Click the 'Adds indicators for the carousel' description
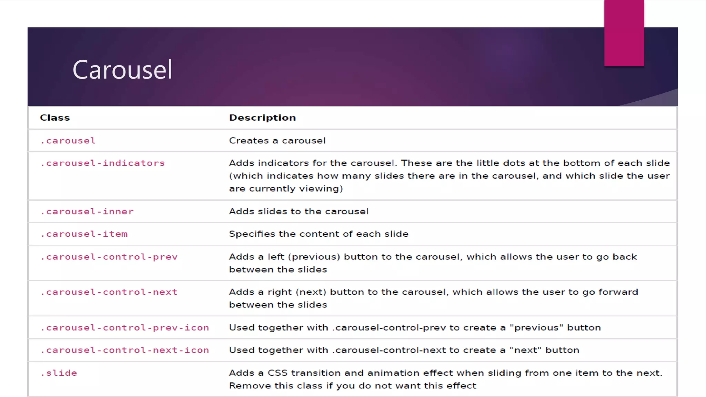The width and height of the screenshot is (706, 397). pyautogui.click(x=449, y=176)
